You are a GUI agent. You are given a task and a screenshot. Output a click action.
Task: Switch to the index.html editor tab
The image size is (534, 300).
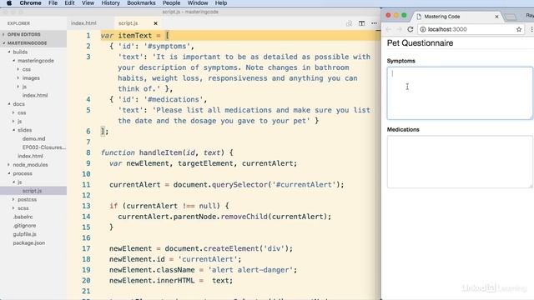[x=83, y=23]
